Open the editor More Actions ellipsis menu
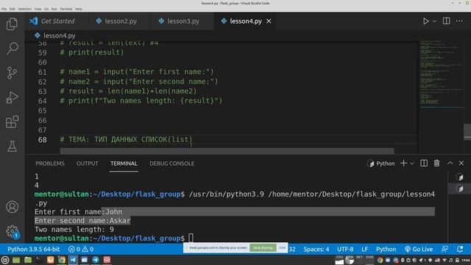The image size is (471, 265). 459,21
